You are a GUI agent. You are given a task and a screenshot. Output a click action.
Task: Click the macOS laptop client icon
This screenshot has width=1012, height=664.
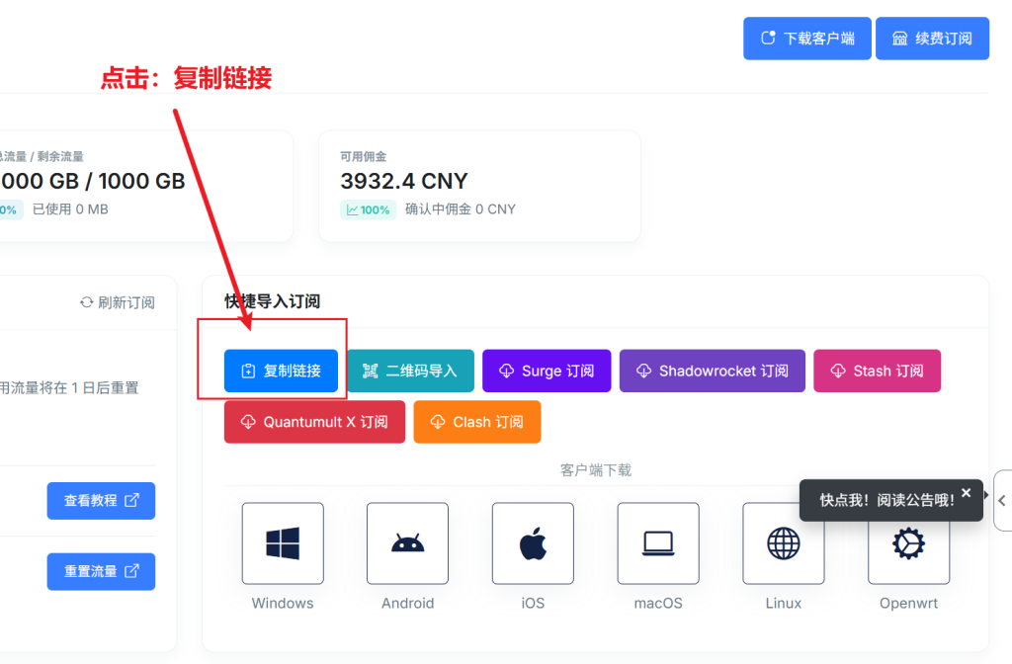tap(658, 543)
